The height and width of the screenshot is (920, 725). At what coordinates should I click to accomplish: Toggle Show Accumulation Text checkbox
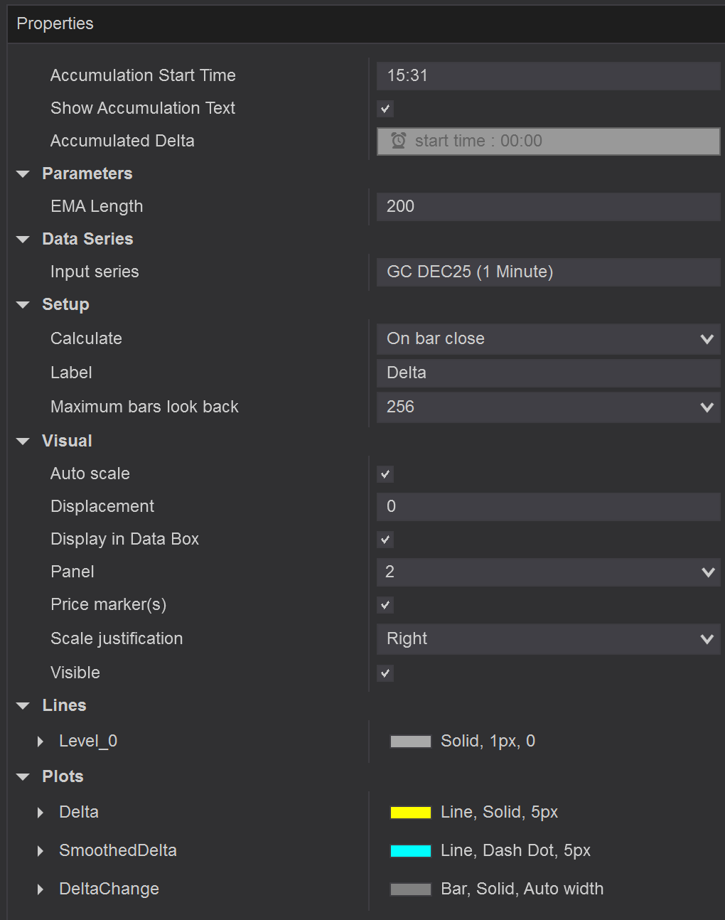coord(385,109)
